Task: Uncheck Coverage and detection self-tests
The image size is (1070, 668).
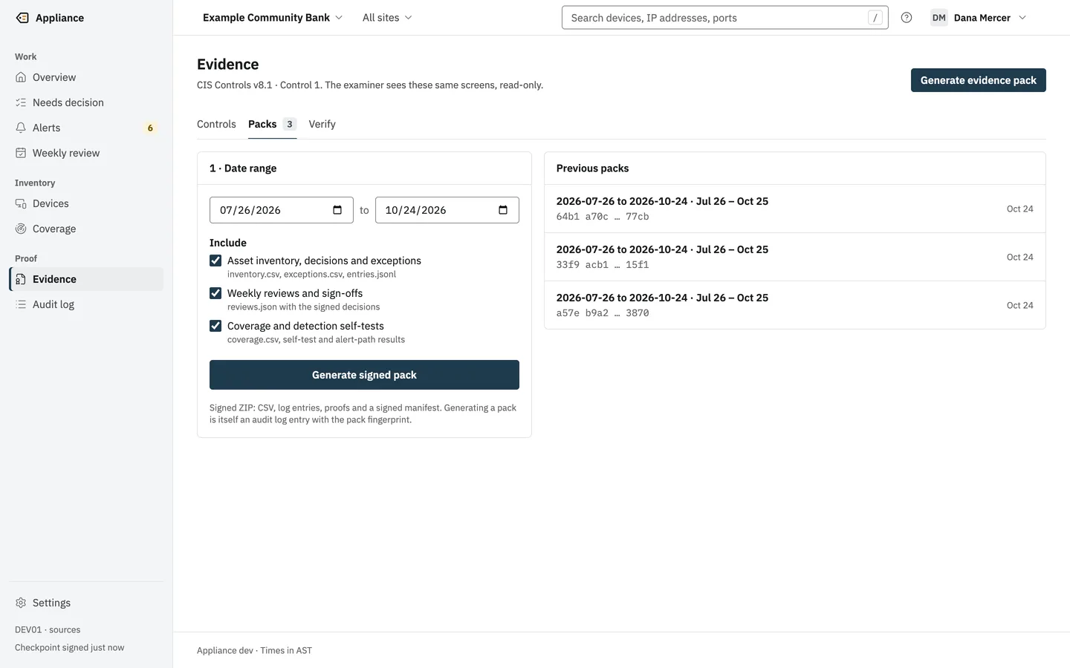Action: (215, 326)
